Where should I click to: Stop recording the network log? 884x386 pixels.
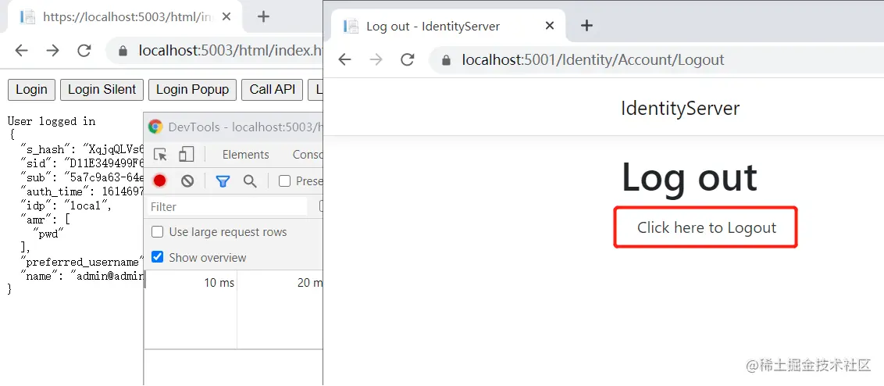(x=160, y=180)
